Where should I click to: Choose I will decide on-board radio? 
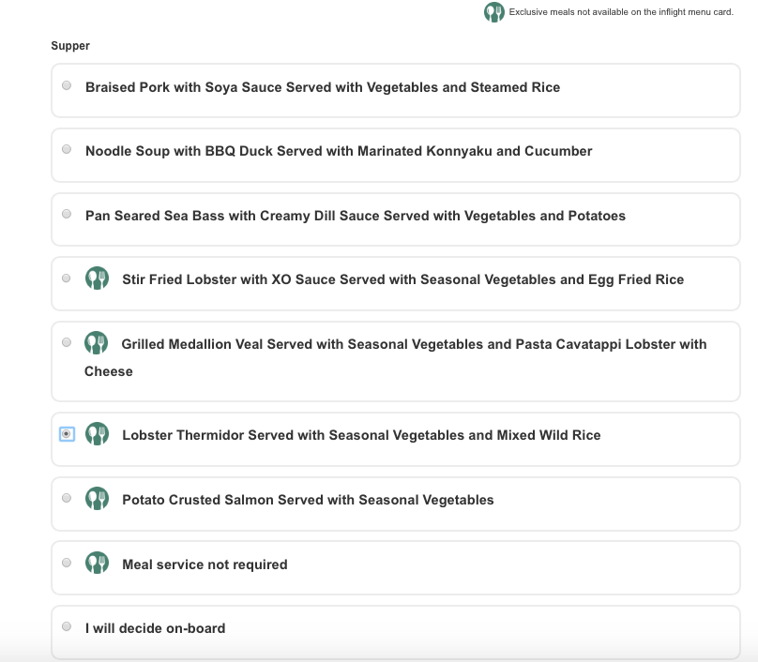point(67,626)
